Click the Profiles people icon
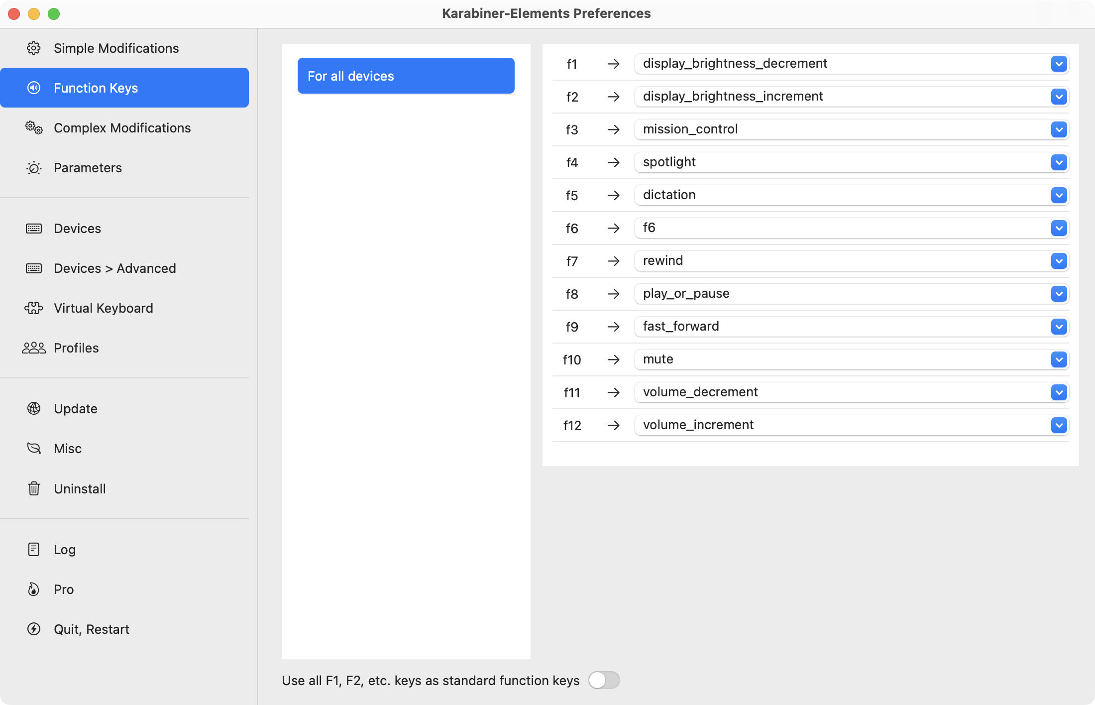 point(34,348)
